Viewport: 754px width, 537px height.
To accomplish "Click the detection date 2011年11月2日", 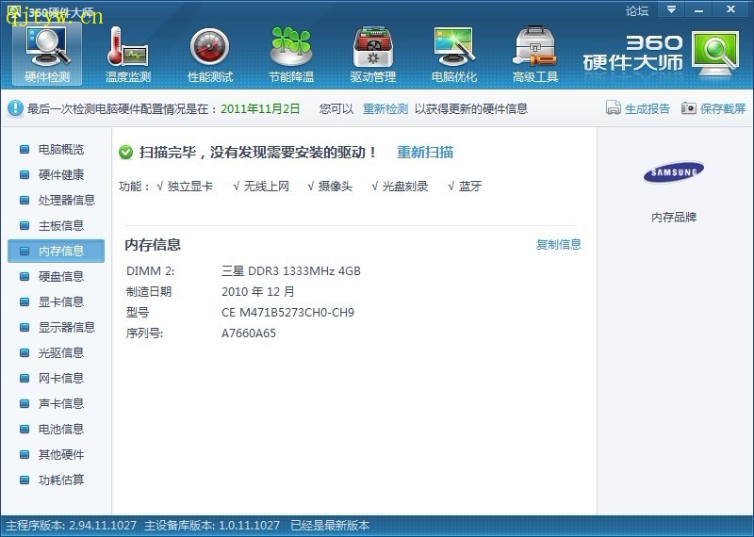I will click(260, 108).
